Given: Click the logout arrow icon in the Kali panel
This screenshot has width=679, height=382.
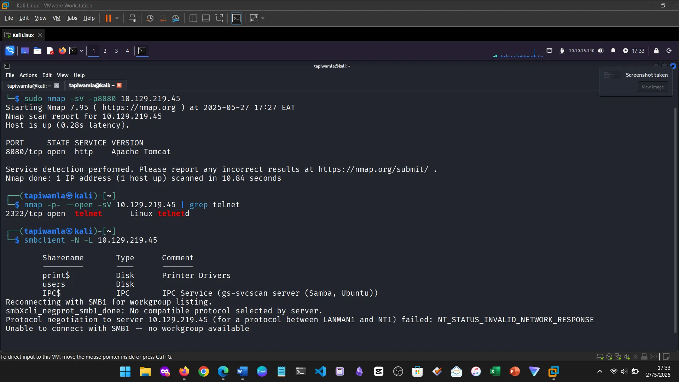Looking at the screenshot, I should tap(669, 51).
